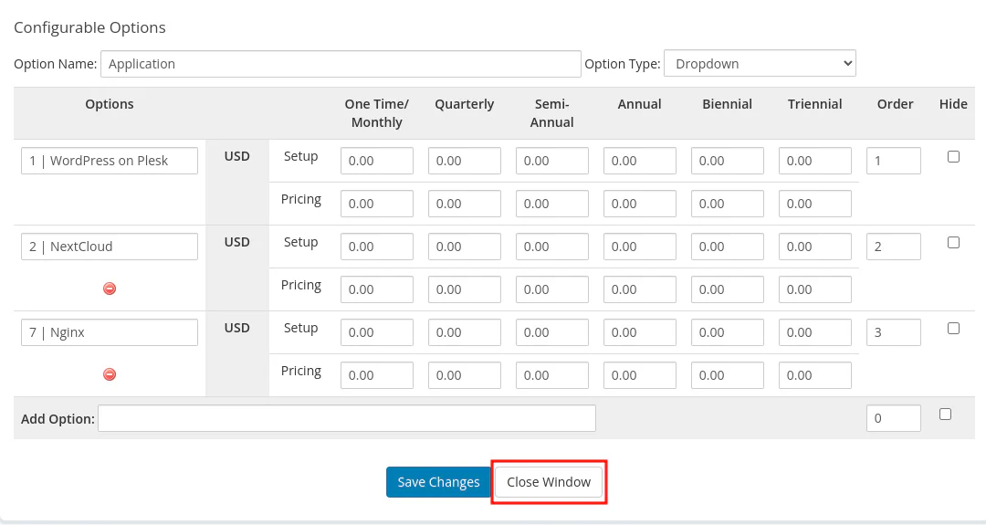Click Pricing label in NextCloud row
This screenshot has width=986, height=525.
(301, 286)
